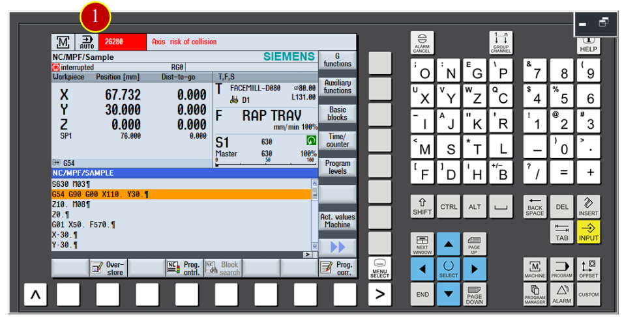Click the equals sign key

pos(562,172)
